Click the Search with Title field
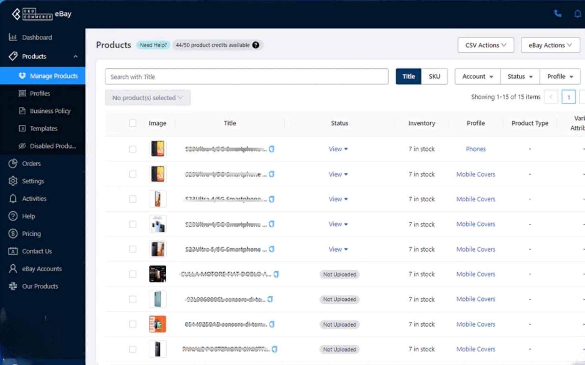 click(x=246, y=76)
